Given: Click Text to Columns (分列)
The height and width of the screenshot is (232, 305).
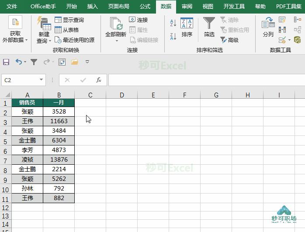Looking at the screenshot, I should 268,27.
